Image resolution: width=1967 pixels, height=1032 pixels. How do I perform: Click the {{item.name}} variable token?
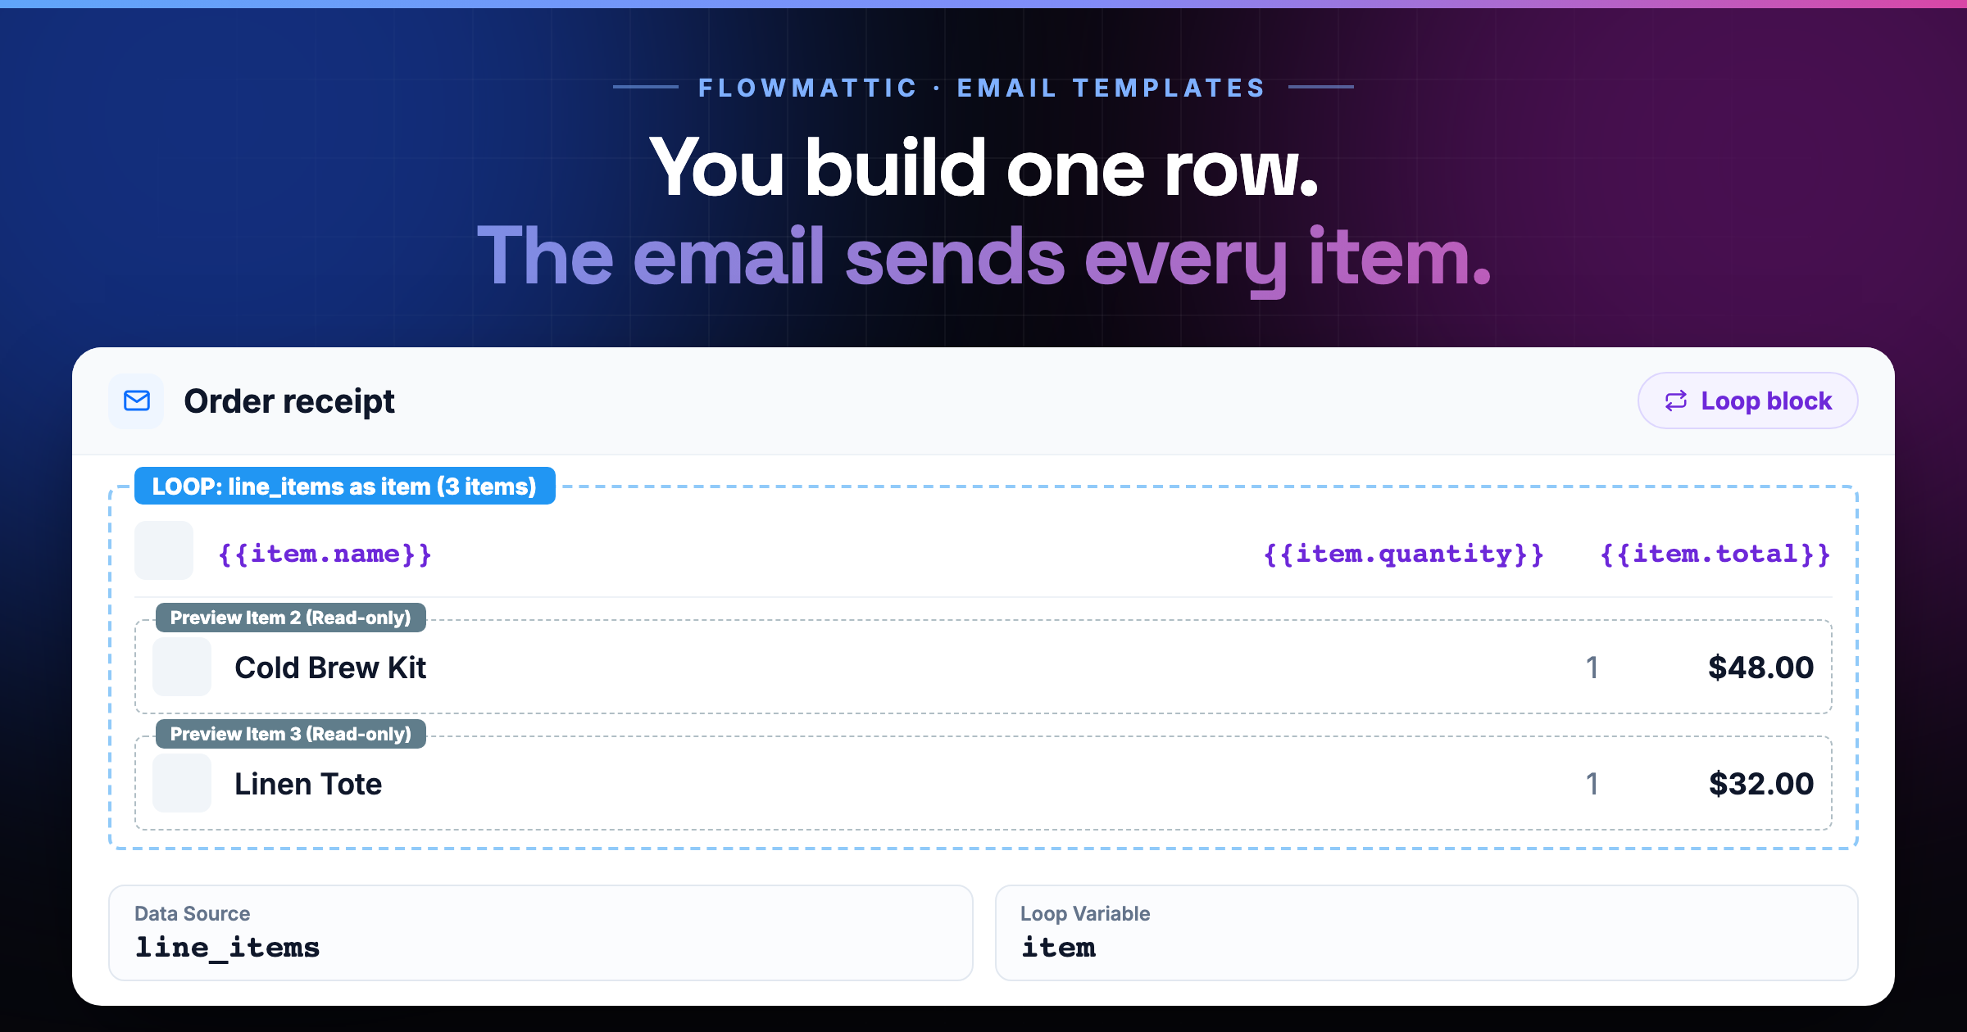click(x=325, y=554)
